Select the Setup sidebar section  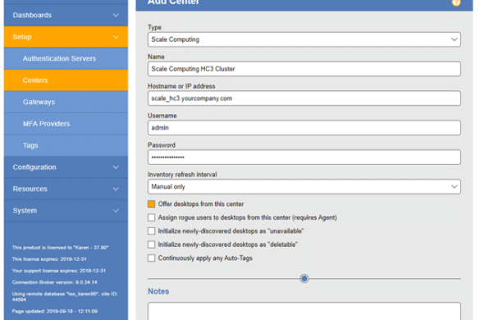click(66, 37)
